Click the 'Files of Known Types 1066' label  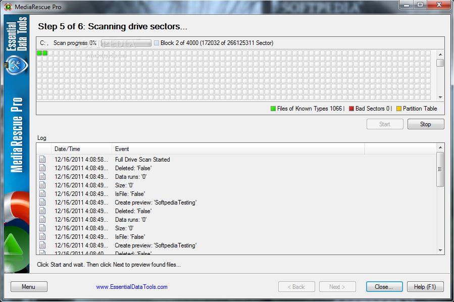tap(310, 109)
